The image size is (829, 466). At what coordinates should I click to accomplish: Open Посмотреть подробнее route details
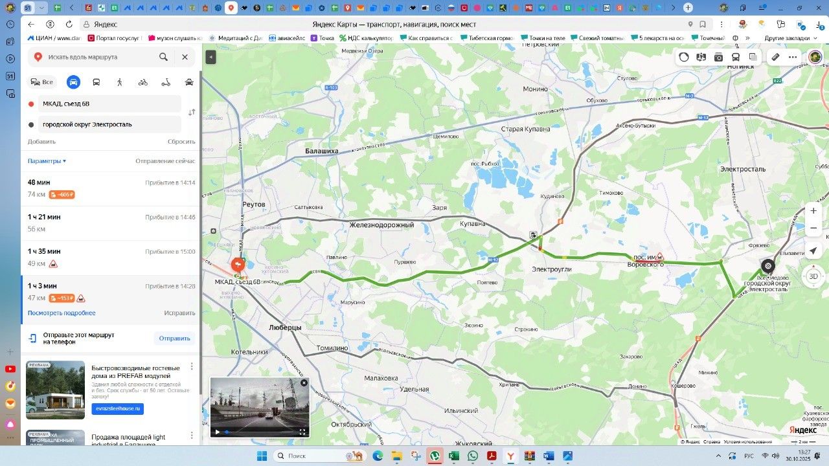pyautogui.click(x=62, y=313)
